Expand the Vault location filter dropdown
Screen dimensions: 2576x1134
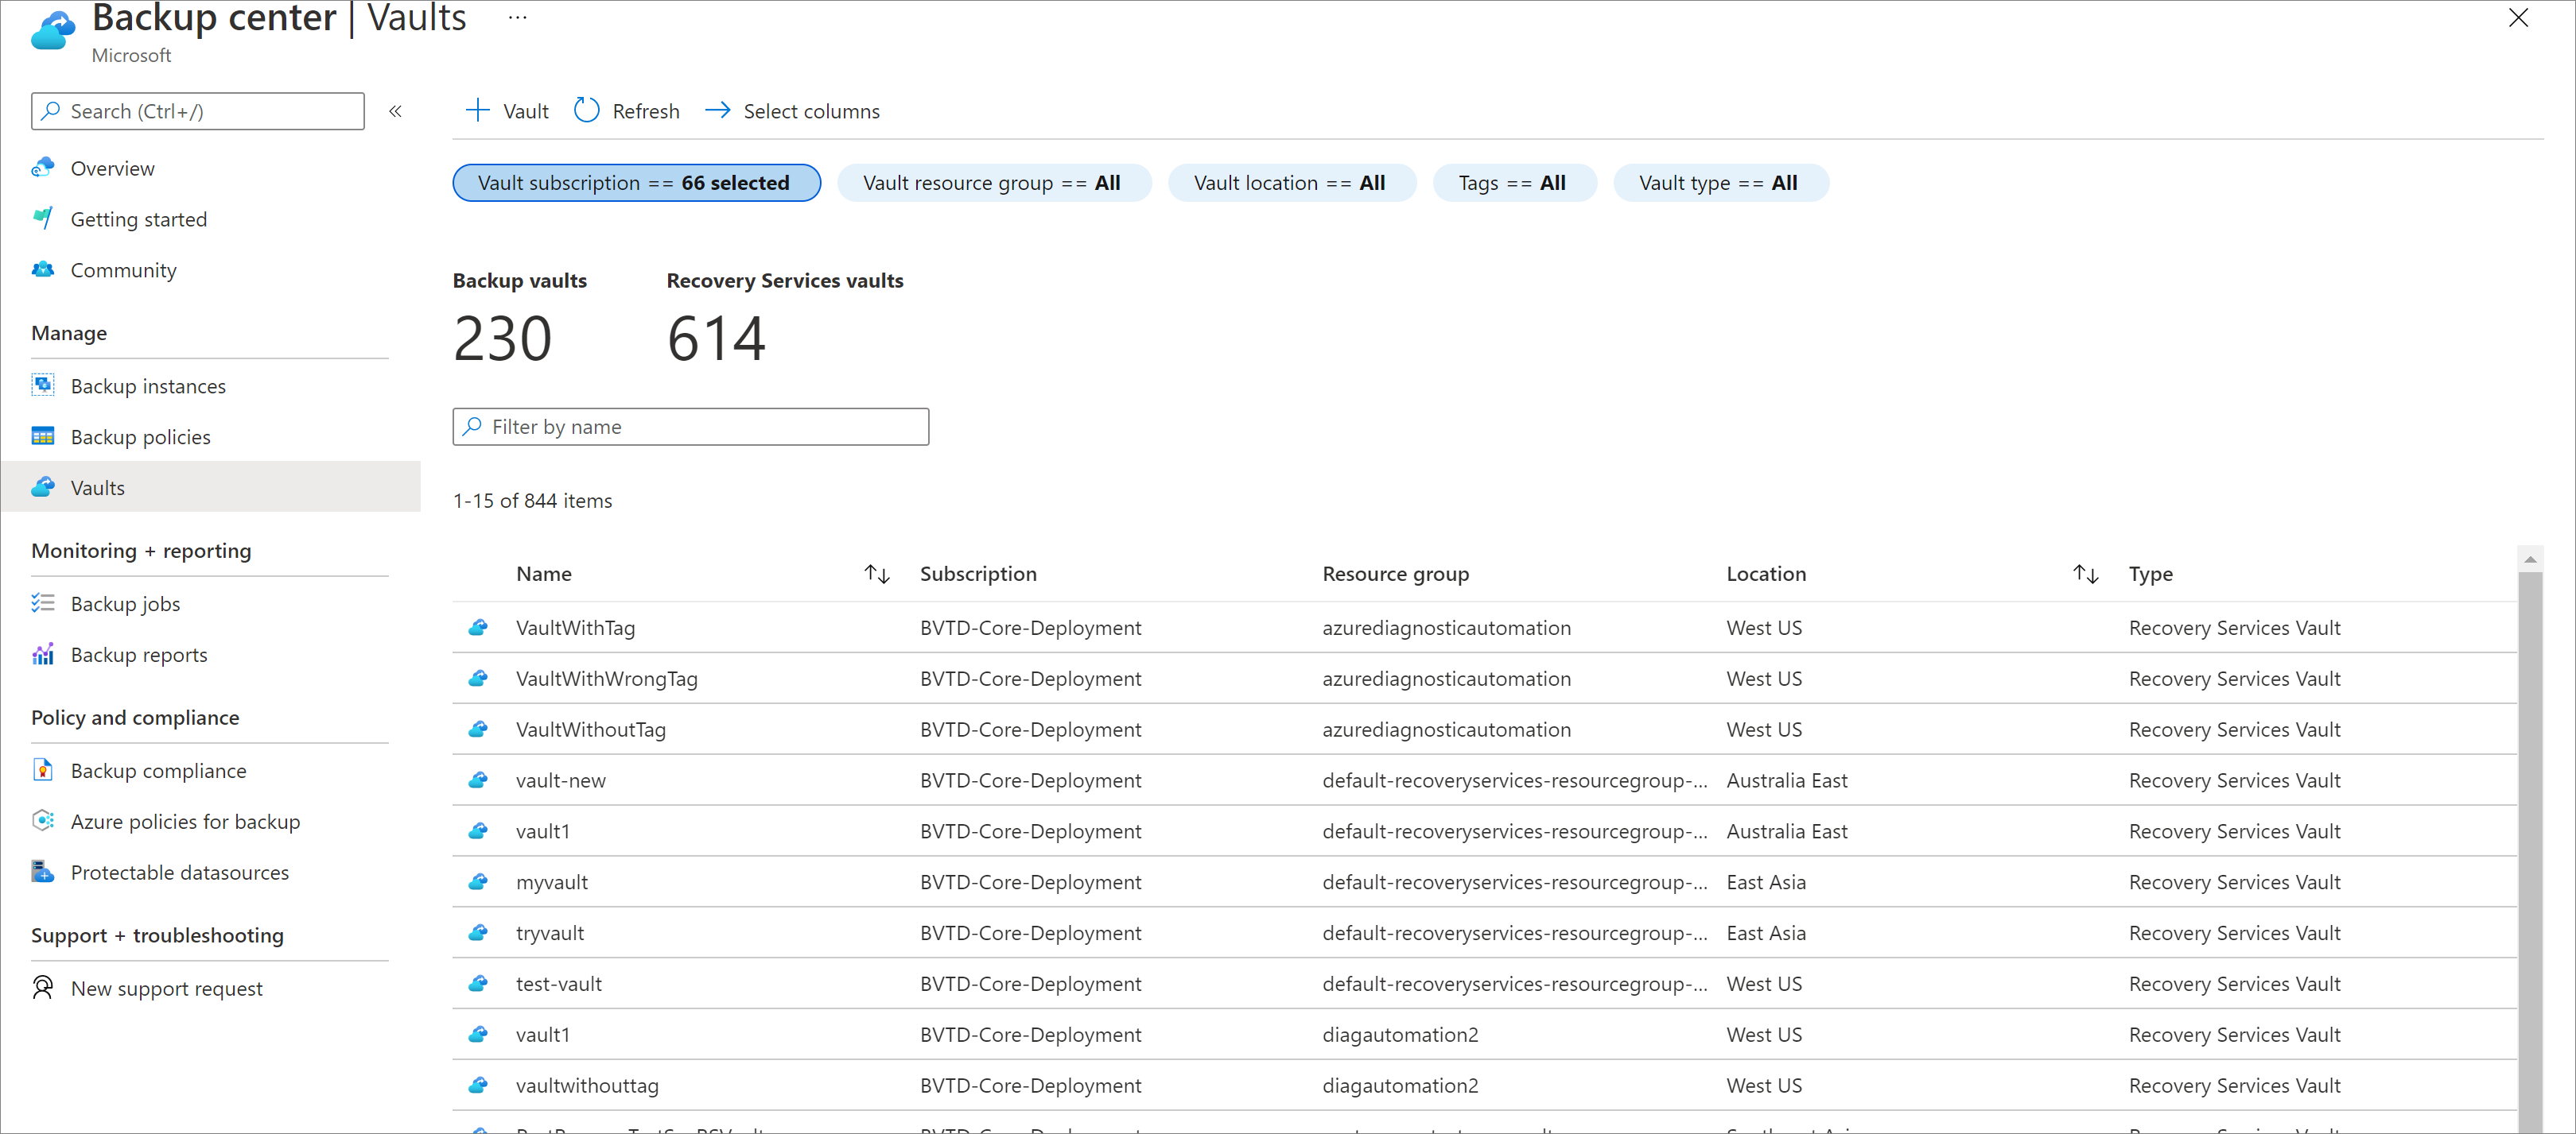click(x=1290, y=182)
